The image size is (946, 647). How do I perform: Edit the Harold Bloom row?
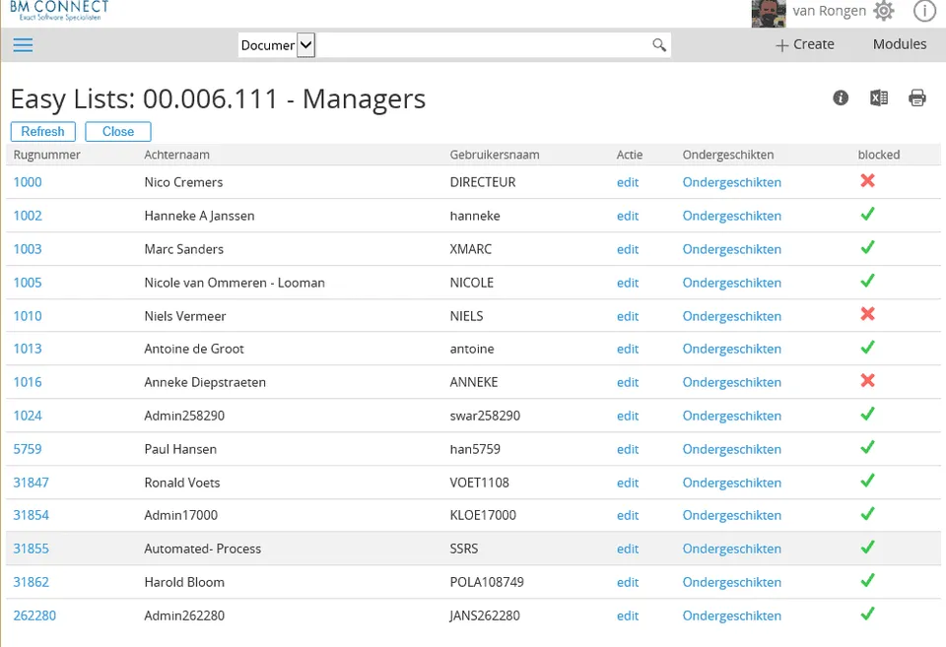click(x=628, y=582)
